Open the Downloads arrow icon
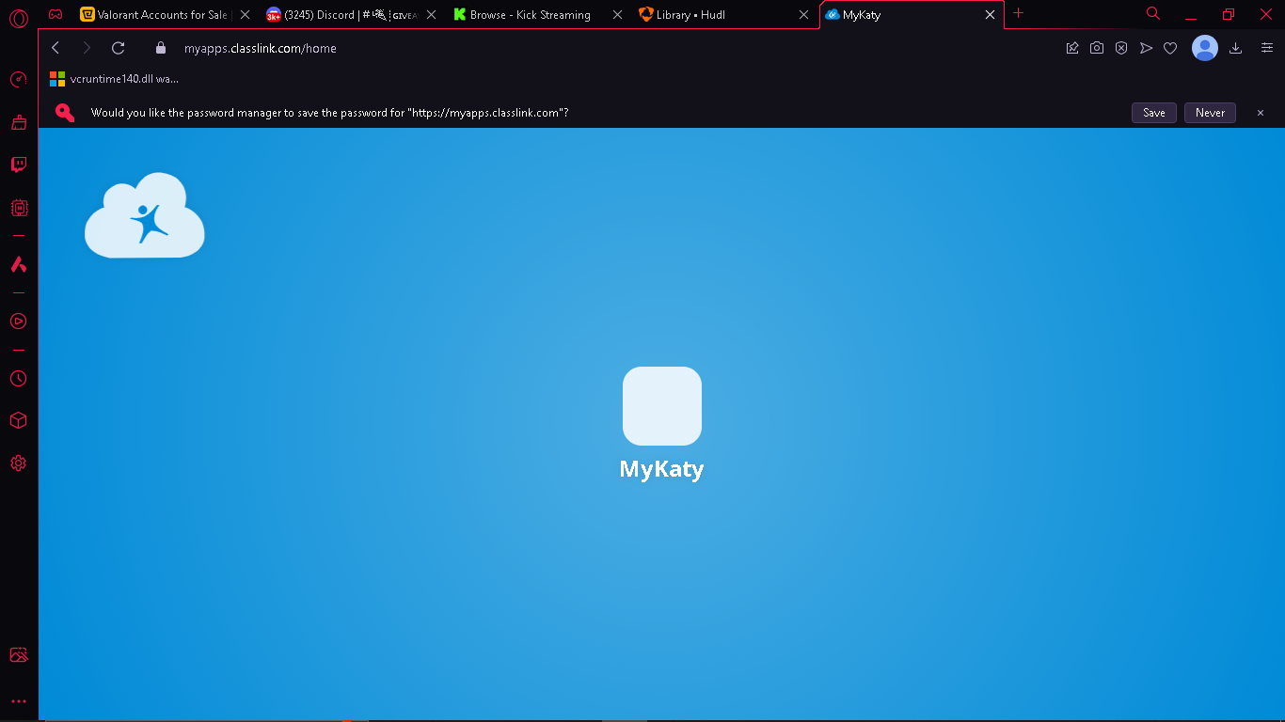1285x722 pixels. coord(1236,48)
